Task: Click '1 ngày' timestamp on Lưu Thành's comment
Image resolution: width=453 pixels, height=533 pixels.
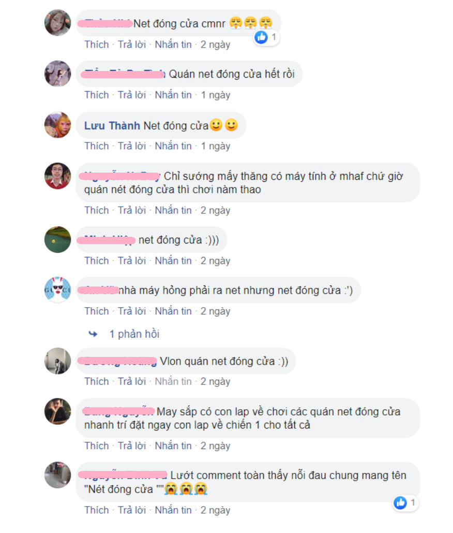Action: tap(216, 146)
